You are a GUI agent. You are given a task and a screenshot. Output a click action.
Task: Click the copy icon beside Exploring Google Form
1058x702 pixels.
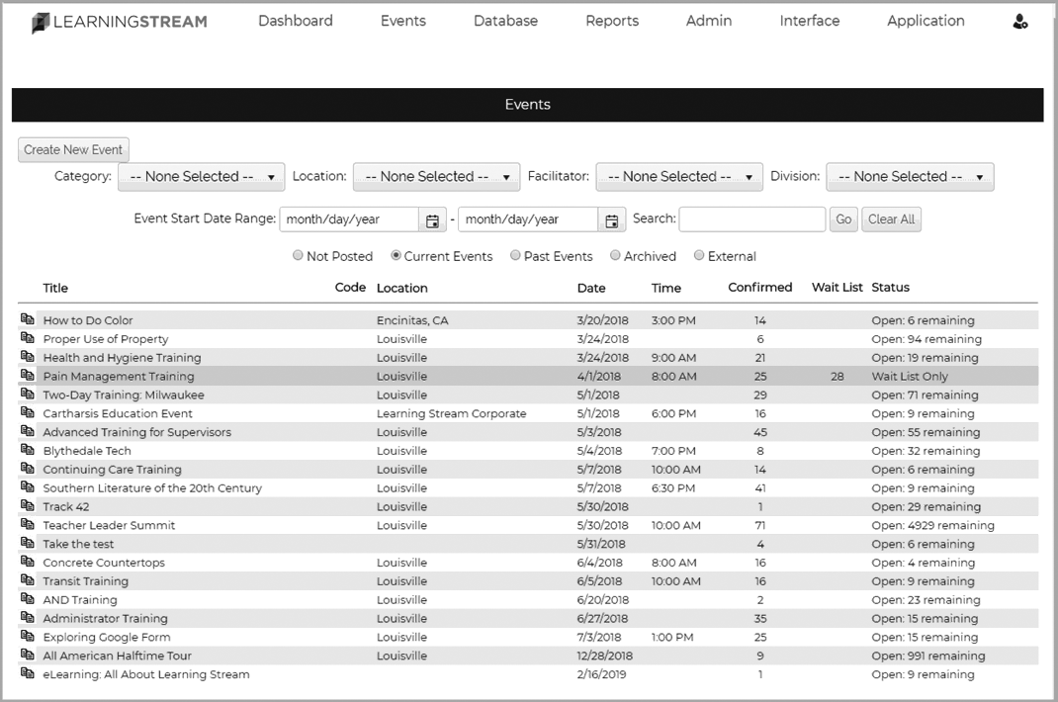[27, 635]
